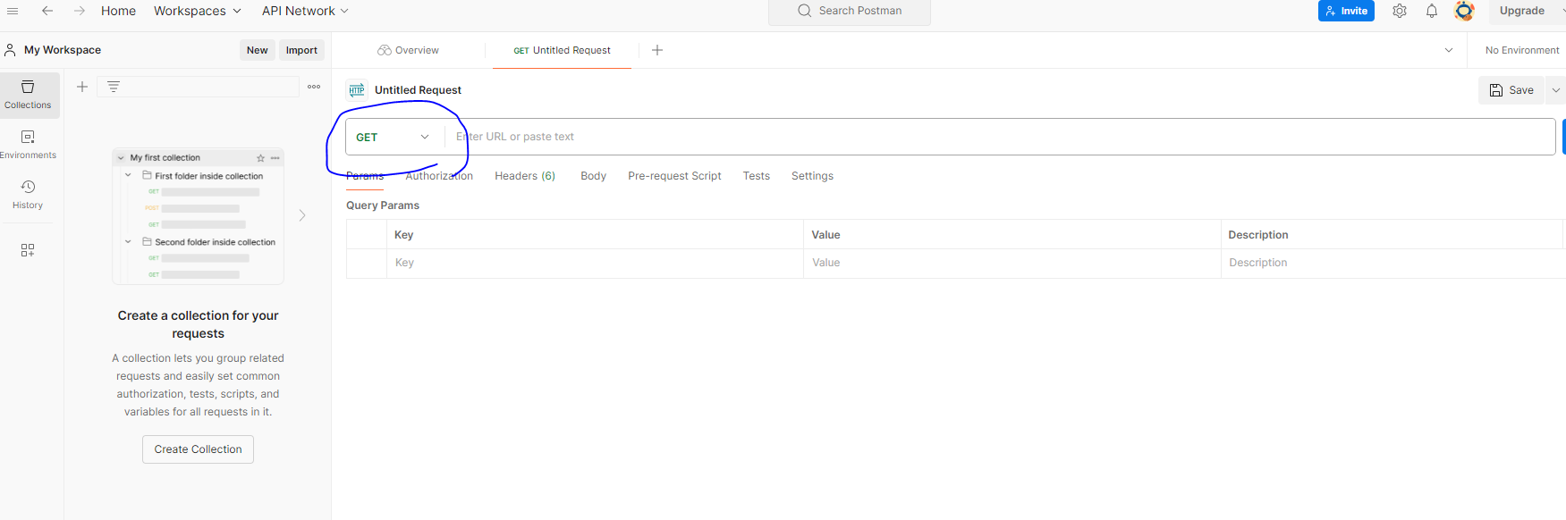Open the user avatar menu

click(1464, 11)
